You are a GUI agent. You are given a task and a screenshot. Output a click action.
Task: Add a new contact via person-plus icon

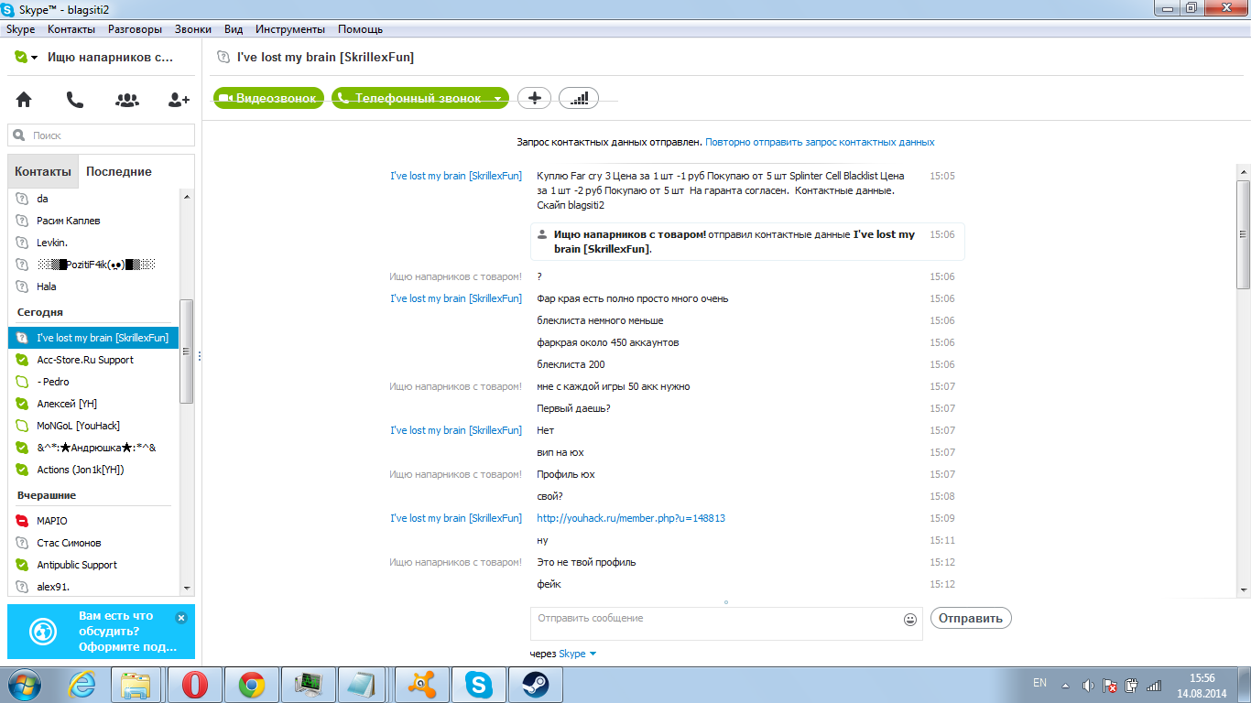179,100
